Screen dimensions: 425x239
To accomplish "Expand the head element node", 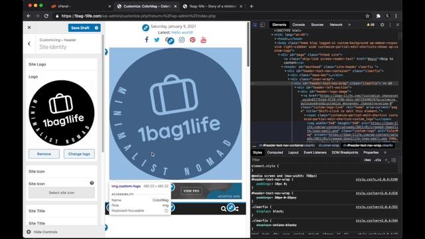I will coord(276,39).
